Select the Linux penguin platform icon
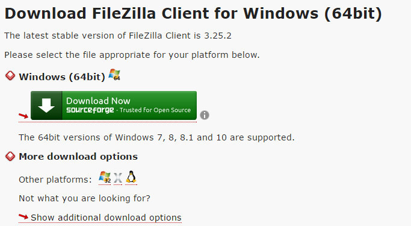 point(131,177)
